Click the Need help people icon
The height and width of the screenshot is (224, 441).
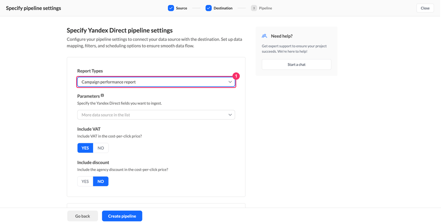point(264,36)
